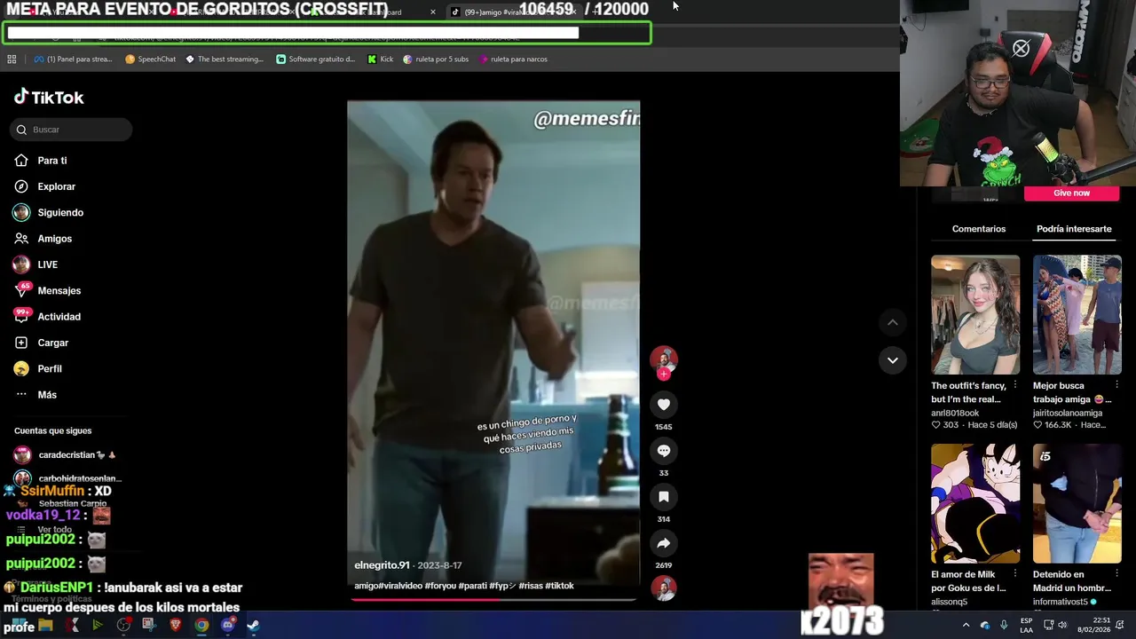Share the video with the arrow icon
Viewport: 1136px width, 639px height.
[x=663, y=543]
